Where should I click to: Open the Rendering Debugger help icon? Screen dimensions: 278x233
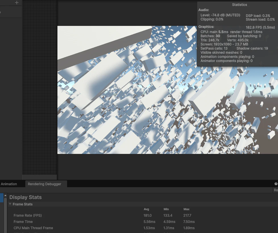[276, 184]
